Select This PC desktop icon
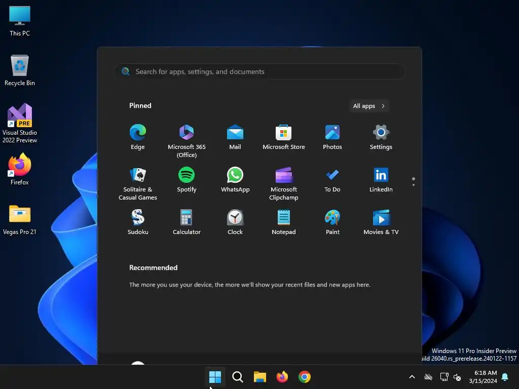 coord(20,20)
